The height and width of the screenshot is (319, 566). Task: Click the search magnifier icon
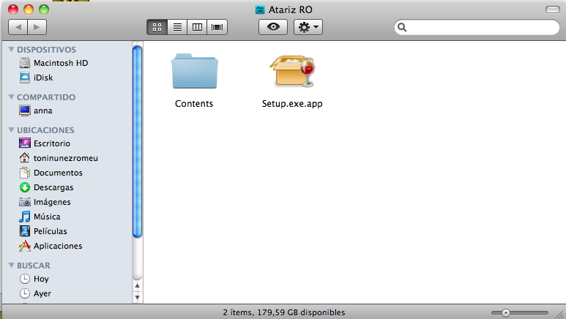tap(402, 27)
